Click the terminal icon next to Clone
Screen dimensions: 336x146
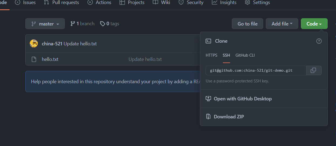click(x=208, y=41)
